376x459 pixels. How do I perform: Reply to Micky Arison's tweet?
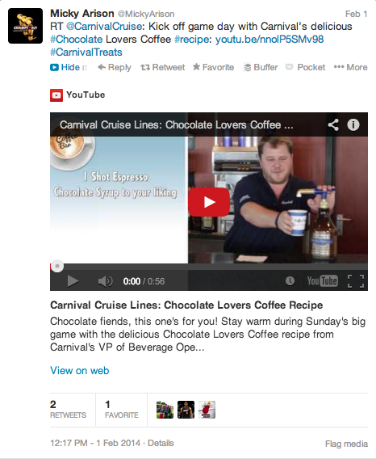pos(115,67)
